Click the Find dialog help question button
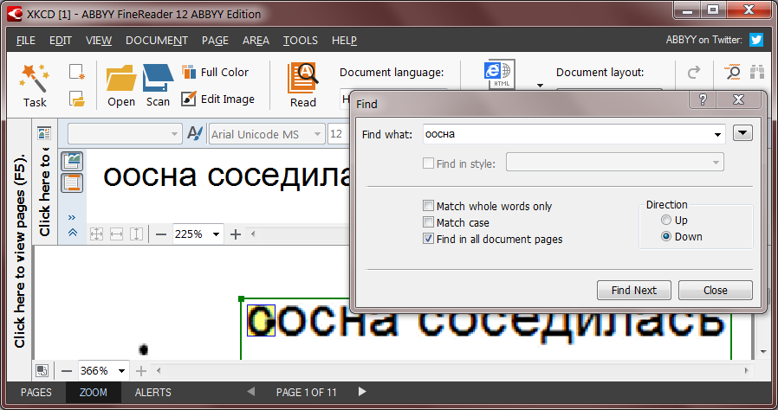 (x=703, y=99)
